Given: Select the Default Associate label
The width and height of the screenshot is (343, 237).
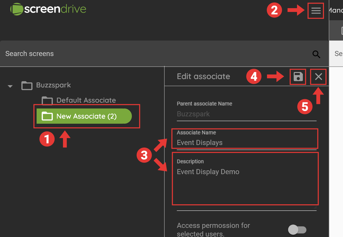Looking at the screenshot, I should (x=86, y=100).
